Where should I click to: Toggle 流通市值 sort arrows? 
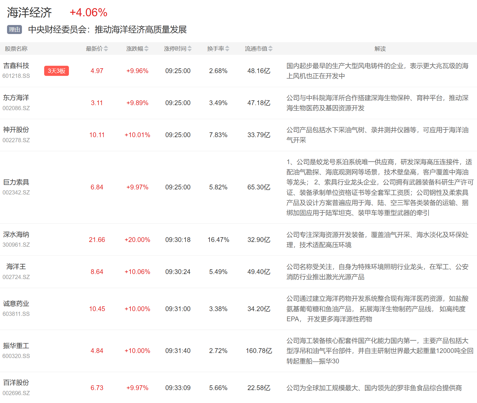(270, 49)
